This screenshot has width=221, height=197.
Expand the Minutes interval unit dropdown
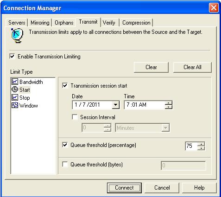point(165,128)
